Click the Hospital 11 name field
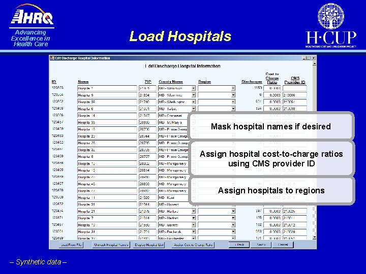 coord(107,197)
